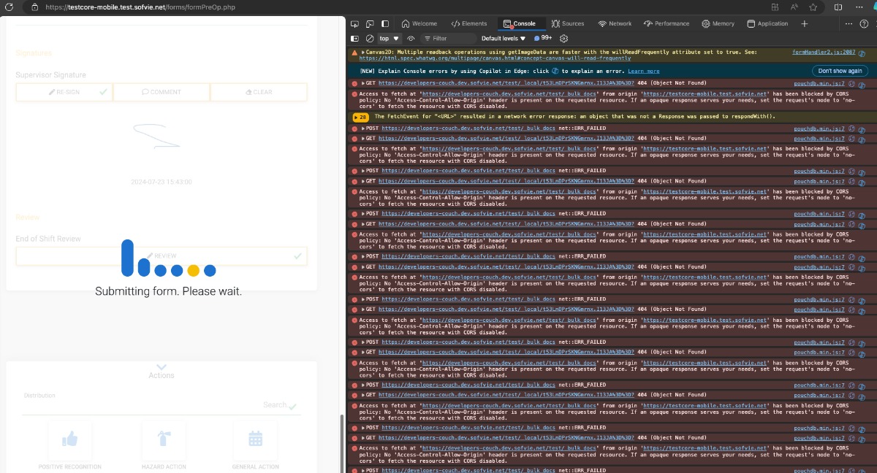877x473 pixels.
Task: Select the Positive Recognition thumbs-up icon
Action: (70, 439)
